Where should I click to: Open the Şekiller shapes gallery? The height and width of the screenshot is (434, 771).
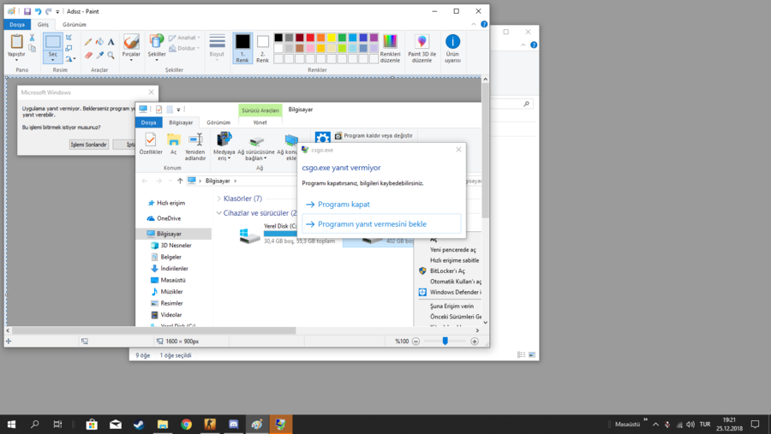157,48
